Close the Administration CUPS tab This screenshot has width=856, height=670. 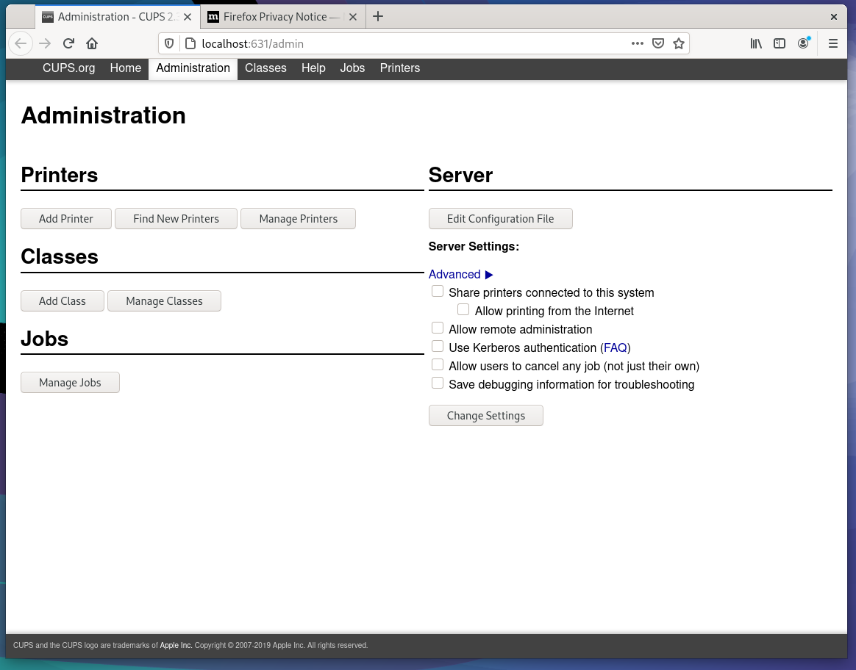click(x=188, y=17)
